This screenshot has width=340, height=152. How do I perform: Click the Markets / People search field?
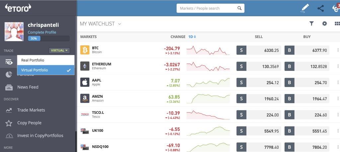[210, 8]
